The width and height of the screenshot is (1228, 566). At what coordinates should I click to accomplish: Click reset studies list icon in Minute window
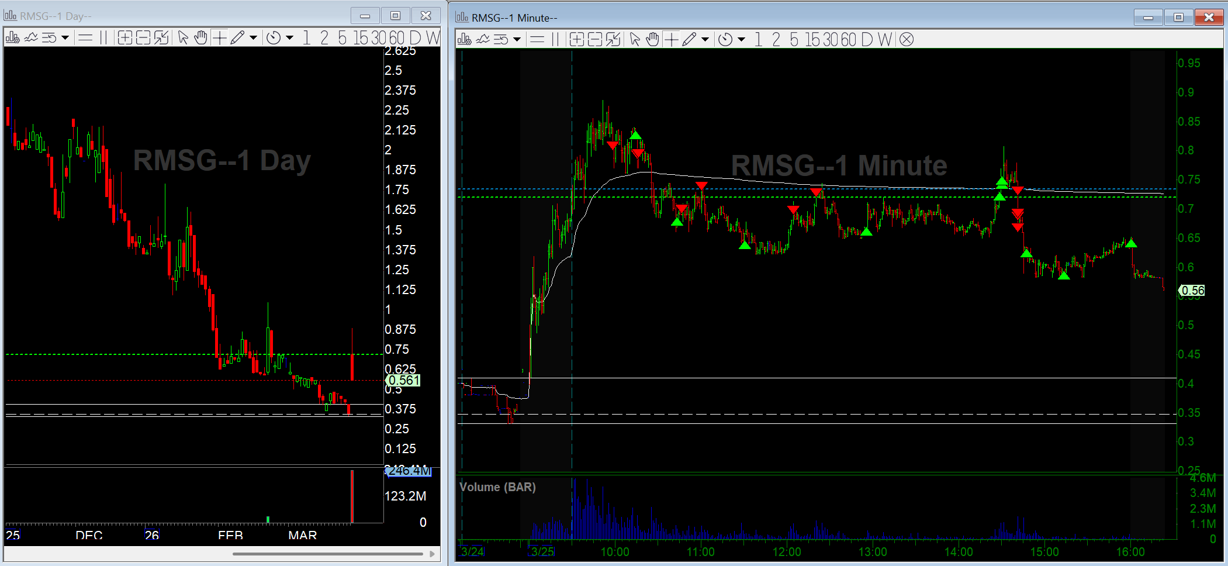pyautogui.click(x=501, y=39)
